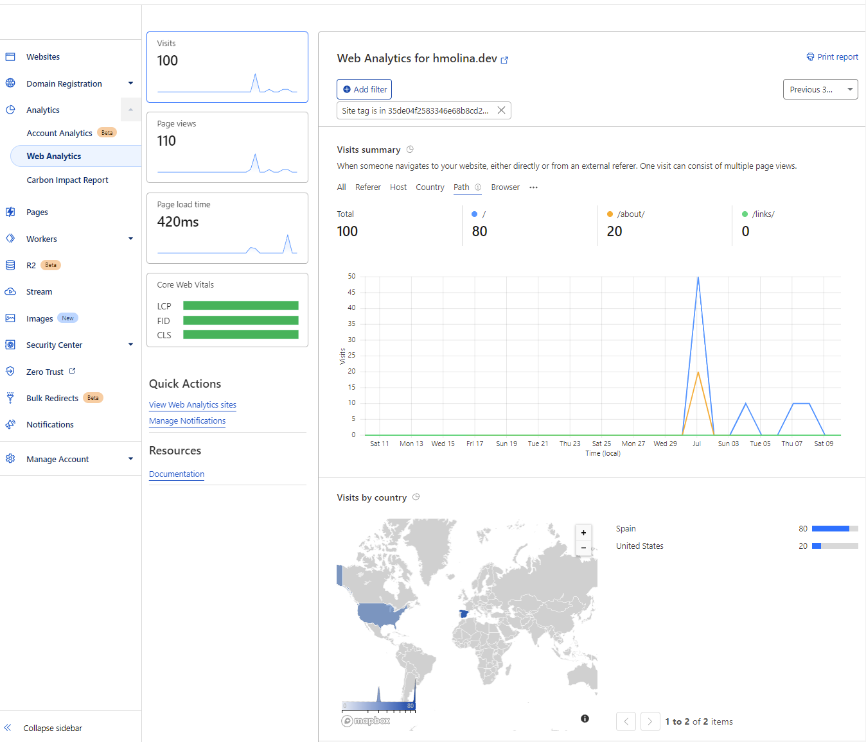Screen dimensions: 866x742
Task: Open the View Web Analytics sites link
Action: (192, 405)
